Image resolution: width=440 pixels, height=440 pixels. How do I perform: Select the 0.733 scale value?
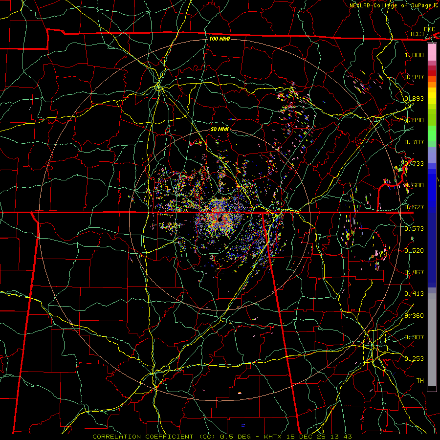point(414,164)
